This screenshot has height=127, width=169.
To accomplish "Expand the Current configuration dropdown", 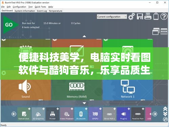I will pos(112,17).
